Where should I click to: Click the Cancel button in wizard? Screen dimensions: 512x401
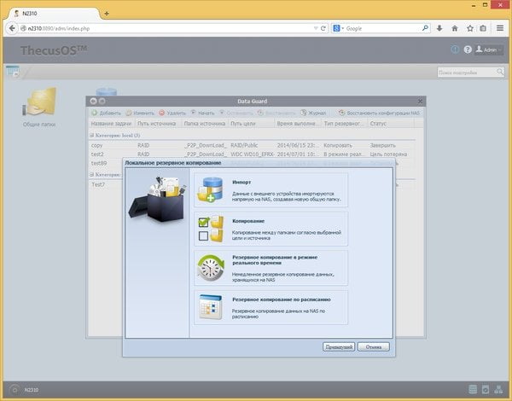coord(374,346)
